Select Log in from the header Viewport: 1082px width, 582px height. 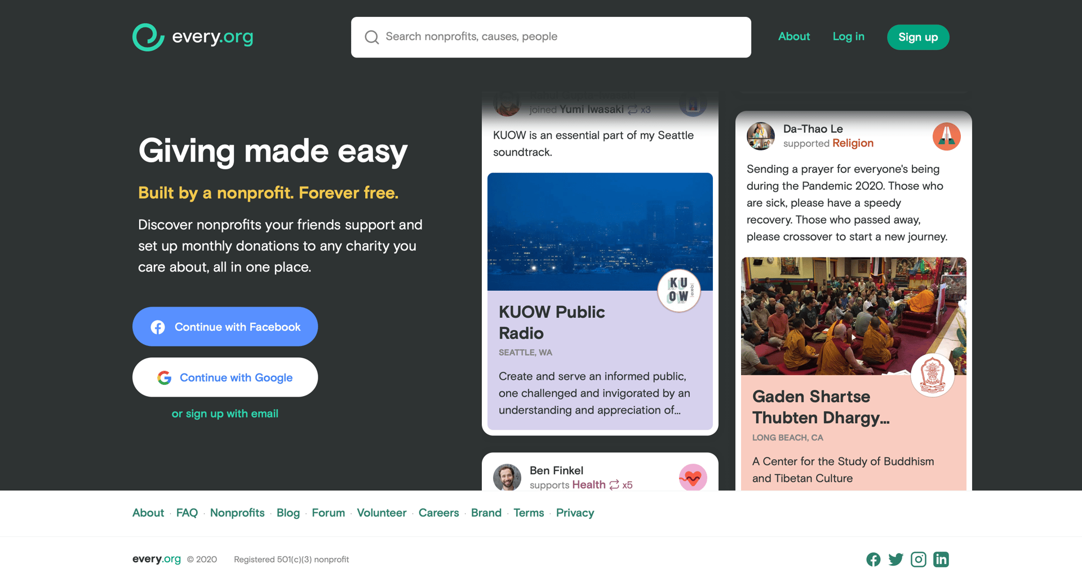click(x=848, y=37)
